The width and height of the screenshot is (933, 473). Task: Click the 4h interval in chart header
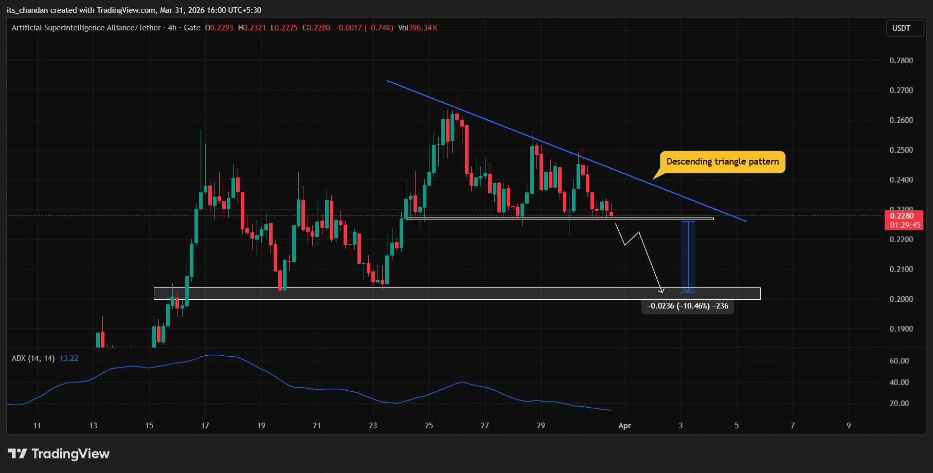point(172,28)
